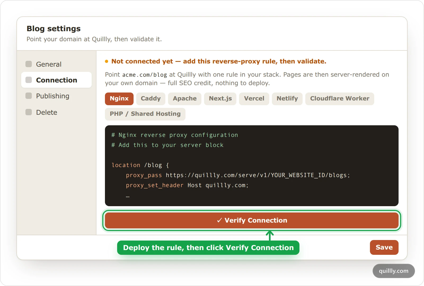Switch to the Netlify tab
The width and height of the screenshot is (424, 286).
[287, 99]
